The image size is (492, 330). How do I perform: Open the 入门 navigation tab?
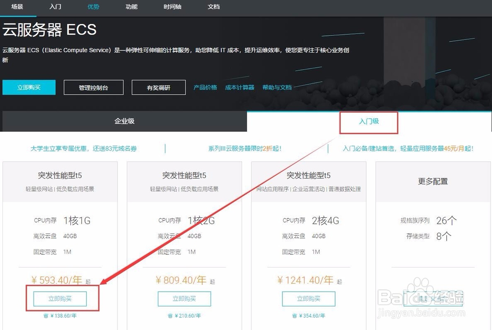pyautogui.click(x=55, y=7)
